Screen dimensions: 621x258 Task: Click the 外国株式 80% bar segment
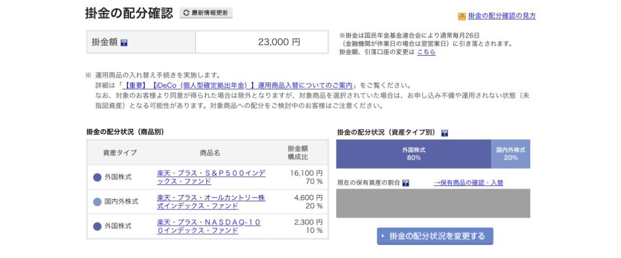pyautogui.click(x=413, y=154)
